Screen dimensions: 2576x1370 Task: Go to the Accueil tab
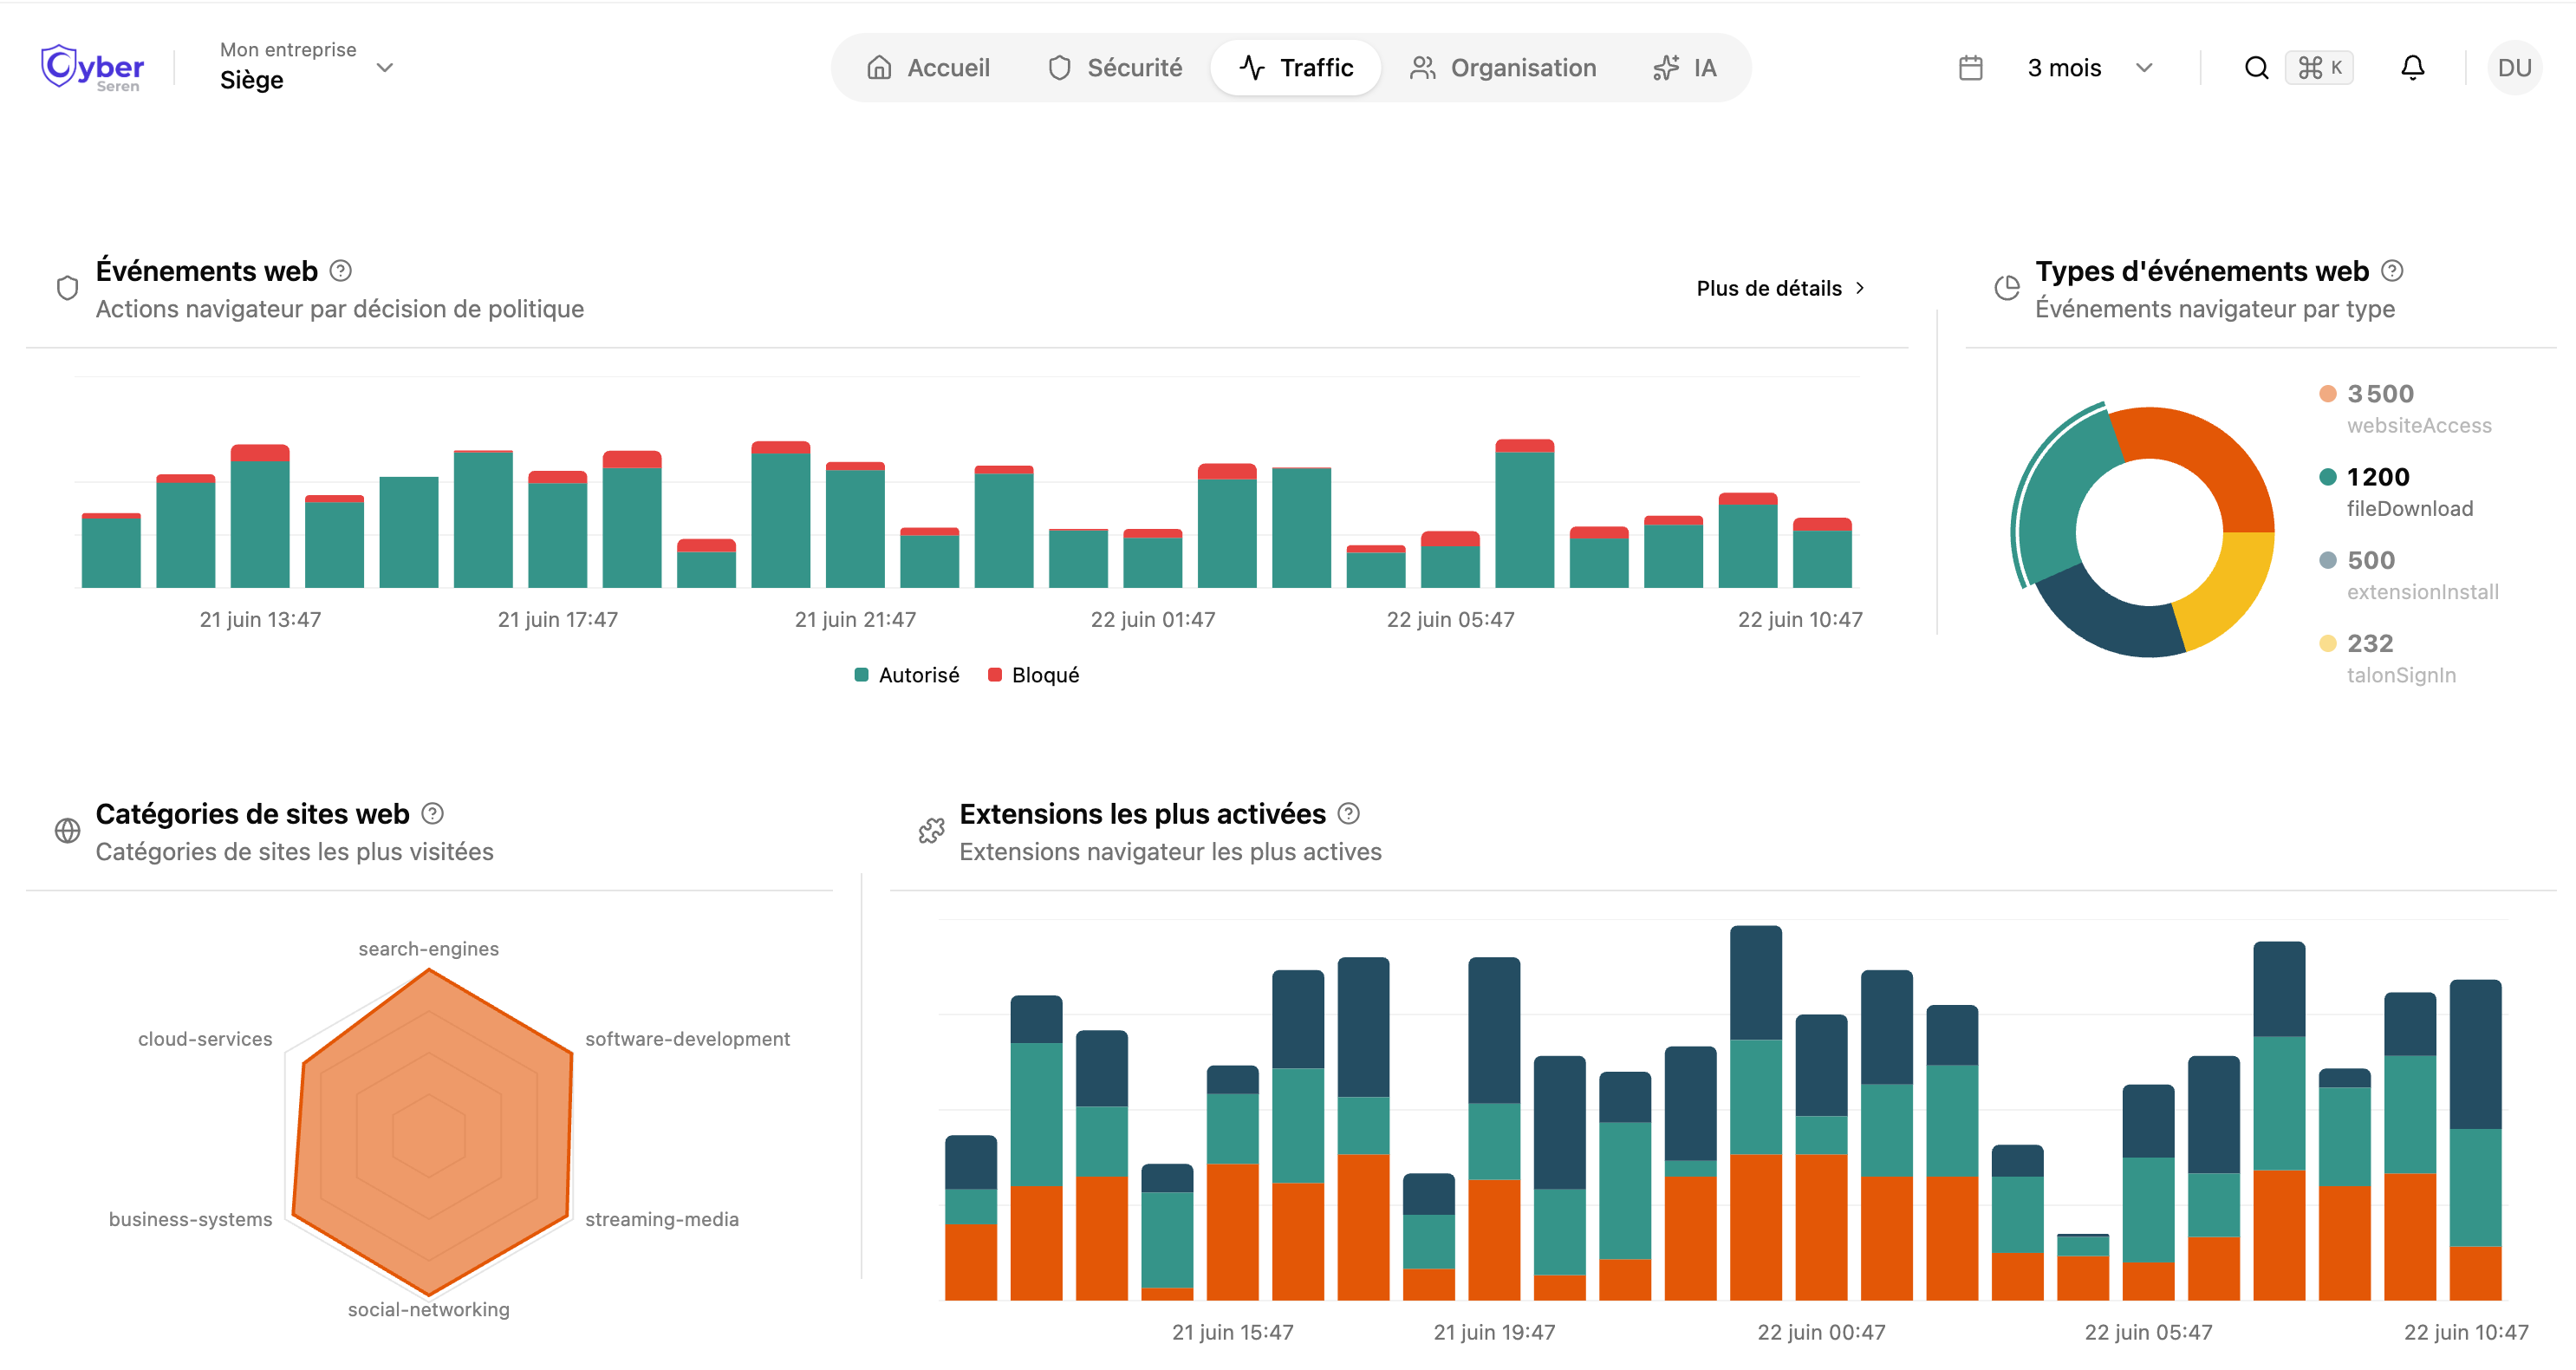[928, 68]
